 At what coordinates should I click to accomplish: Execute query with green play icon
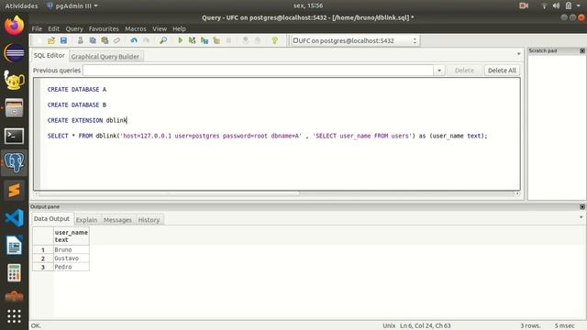[x=180, y=40]
